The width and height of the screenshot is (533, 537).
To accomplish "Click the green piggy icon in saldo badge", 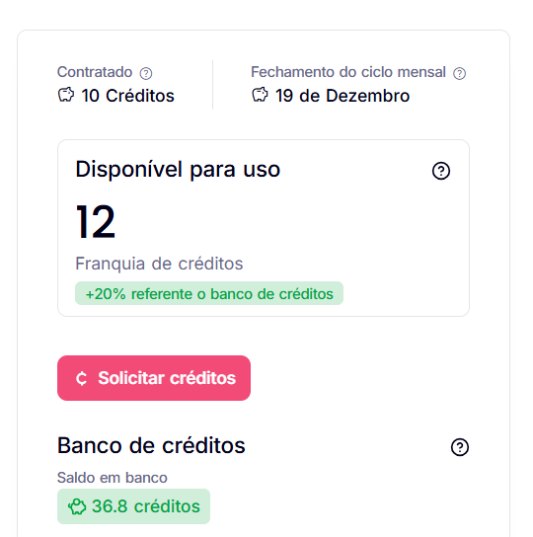I will [77, 506].
